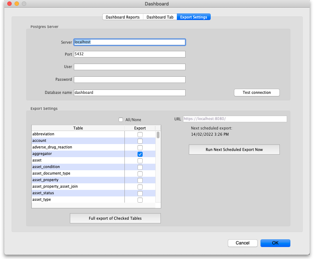314x259 pixels.
Task: Select the Export Settings tab
Action: tap(194, 17)
